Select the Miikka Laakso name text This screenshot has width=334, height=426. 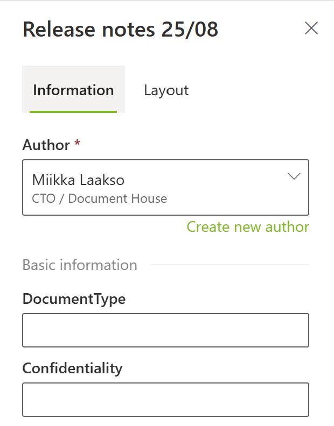[x=79, y=180]
